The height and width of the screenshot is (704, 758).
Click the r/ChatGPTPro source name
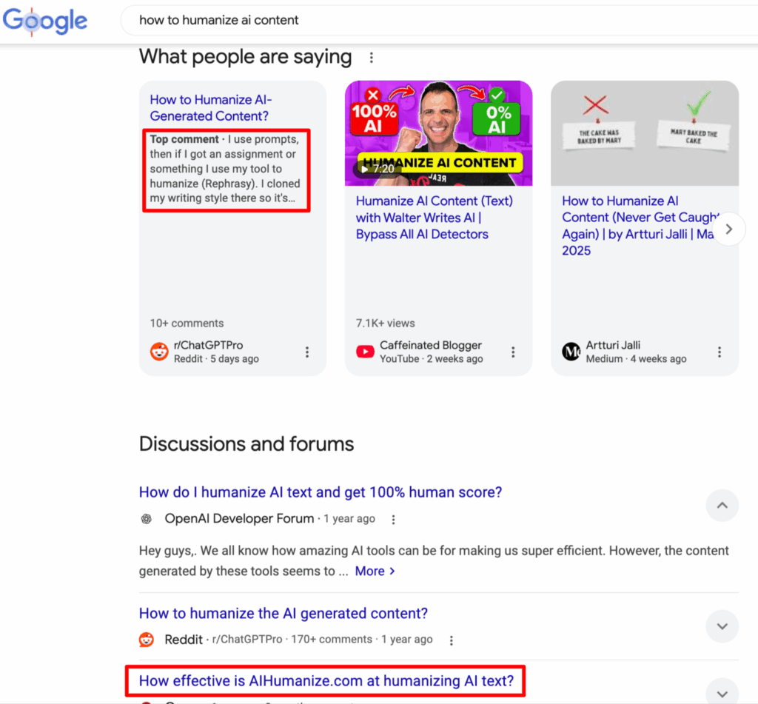click(208, 345)
